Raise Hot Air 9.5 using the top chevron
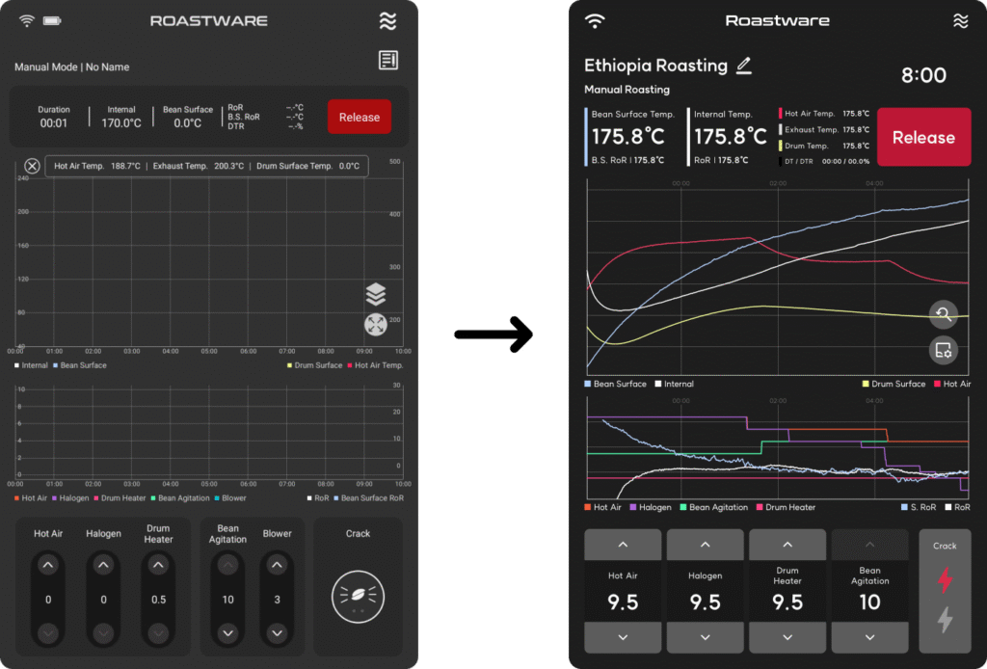 click(x=623, y=545)
